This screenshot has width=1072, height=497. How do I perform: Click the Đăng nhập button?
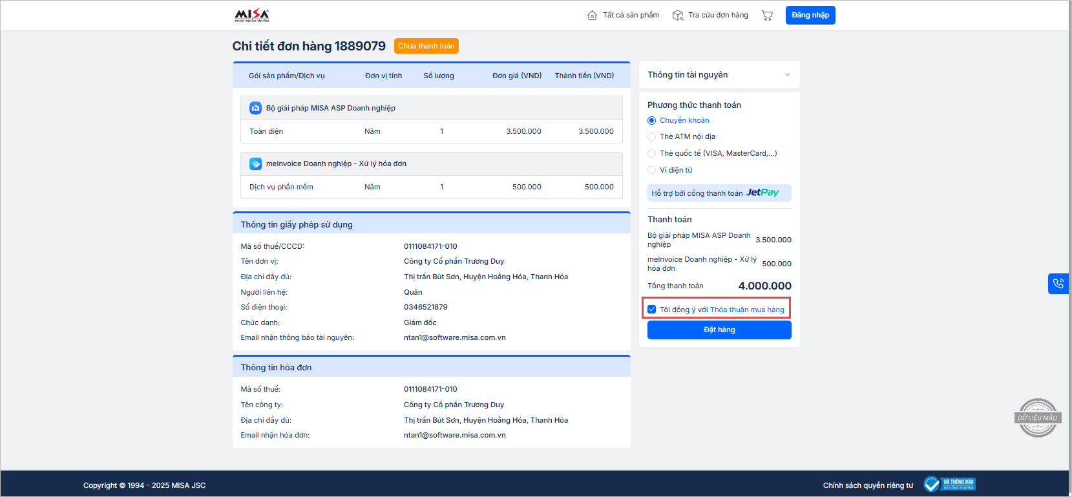(x=810, y=15)
